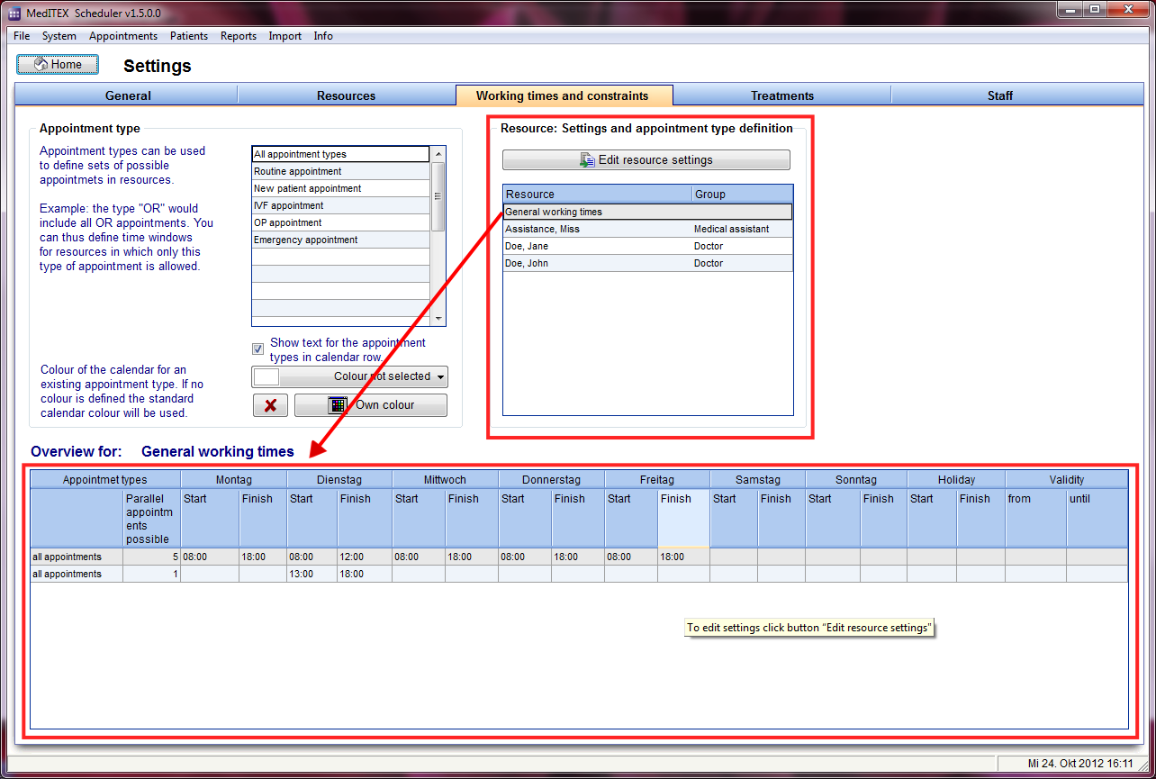Screen dimensions: 1156x779
Task: Select Emergency appointment type
Action: (x=340, y=240)
